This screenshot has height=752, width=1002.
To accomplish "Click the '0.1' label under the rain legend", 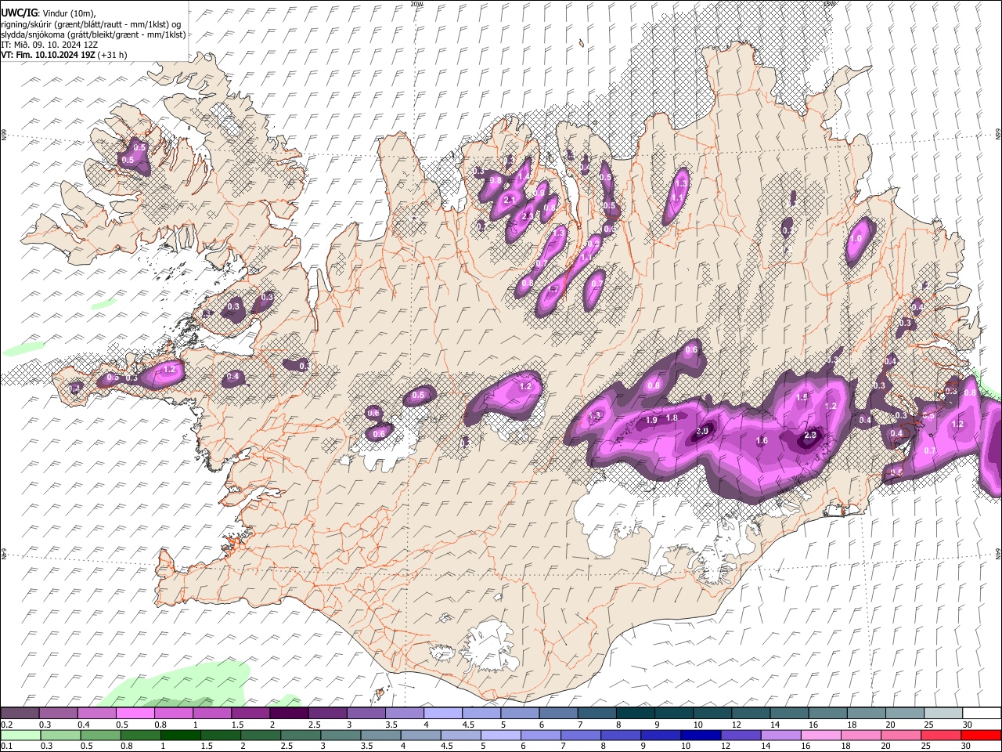I will click(7, 746).
